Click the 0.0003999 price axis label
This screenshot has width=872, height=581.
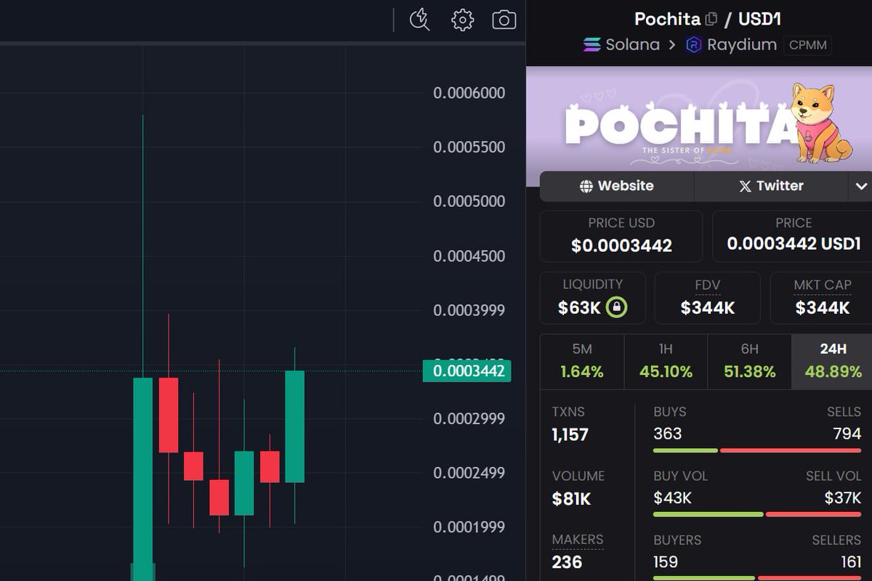469,310
